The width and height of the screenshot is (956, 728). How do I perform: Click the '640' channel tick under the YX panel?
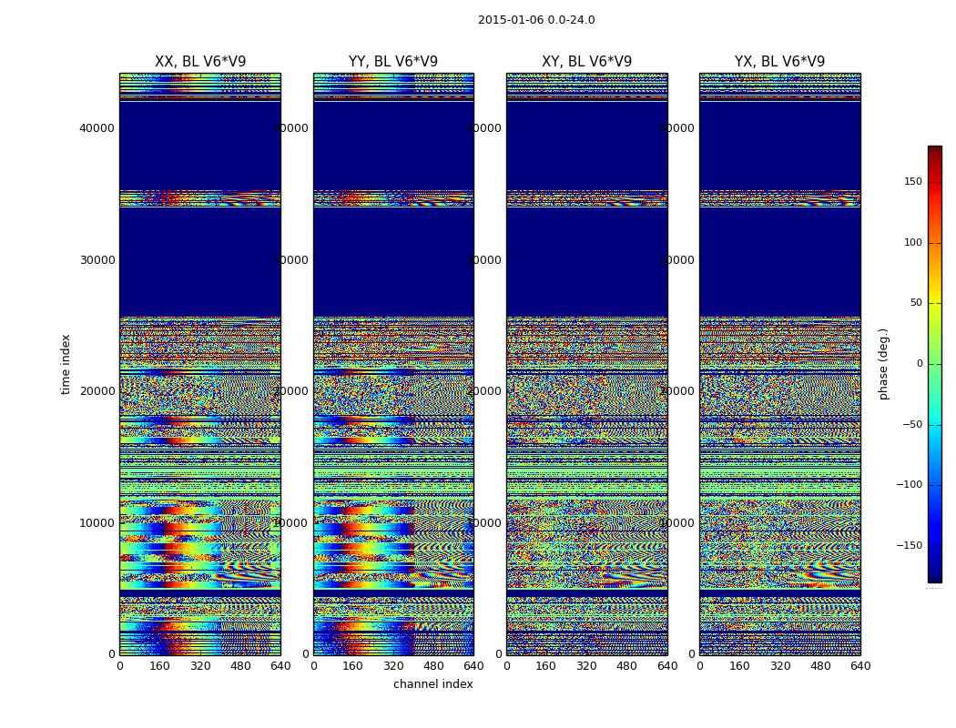(860, 666)
